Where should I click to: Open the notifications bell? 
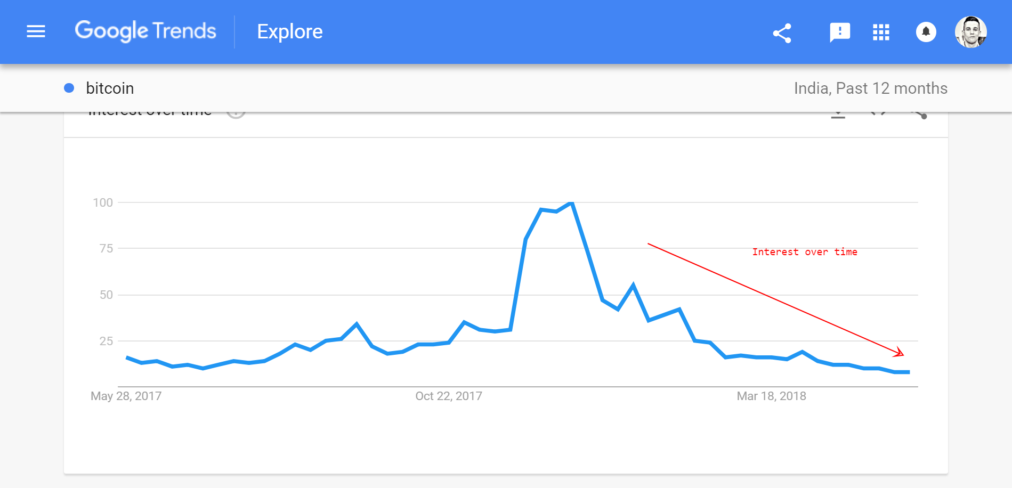[x=926, y=32]
